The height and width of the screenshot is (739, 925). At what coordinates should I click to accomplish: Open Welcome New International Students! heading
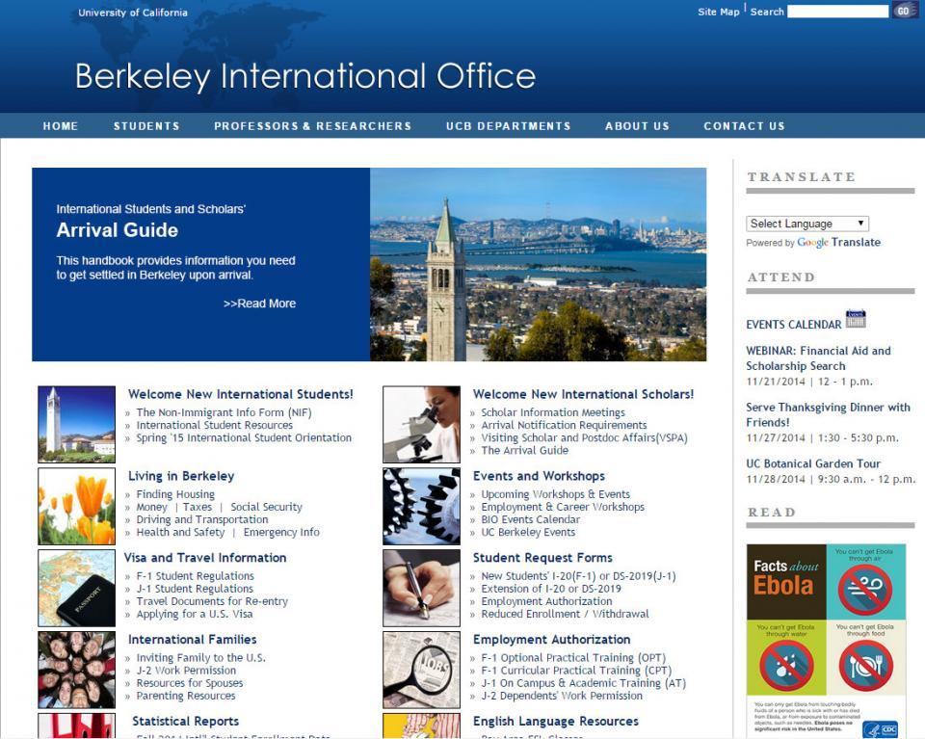tap(241, 394)
